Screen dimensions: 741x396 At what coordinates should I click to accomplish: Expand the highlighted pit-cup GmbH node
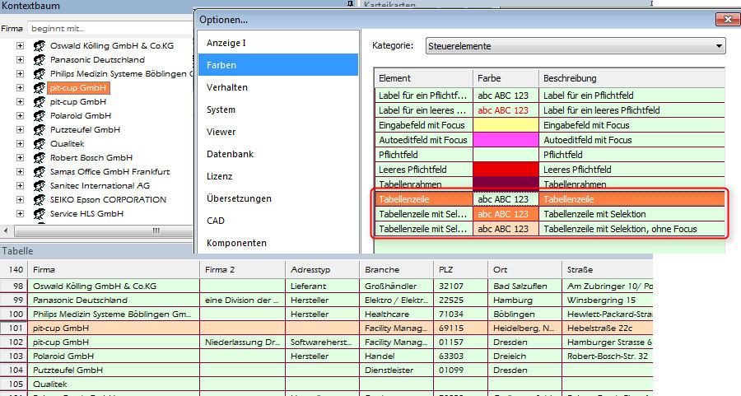coord(20,88)
